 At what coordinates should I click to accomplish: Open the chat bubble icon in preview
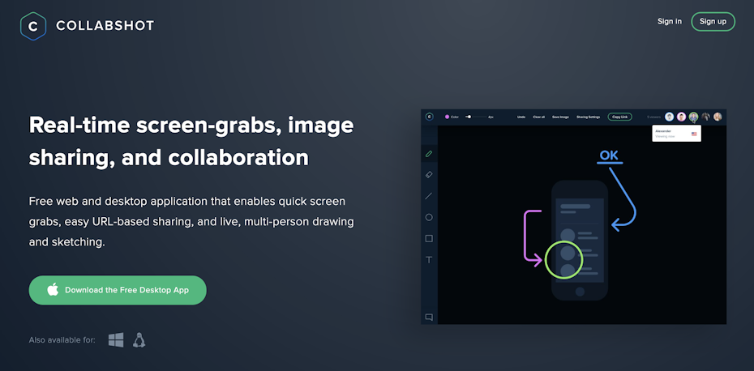click(429, 318)
